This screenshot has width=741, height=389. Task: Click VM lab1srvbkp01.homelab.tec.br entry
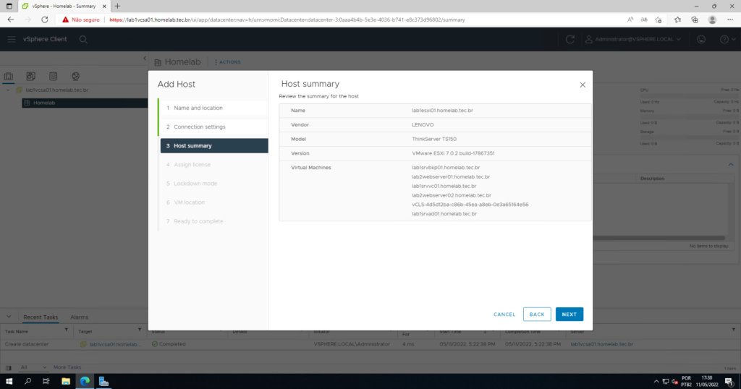446,168
